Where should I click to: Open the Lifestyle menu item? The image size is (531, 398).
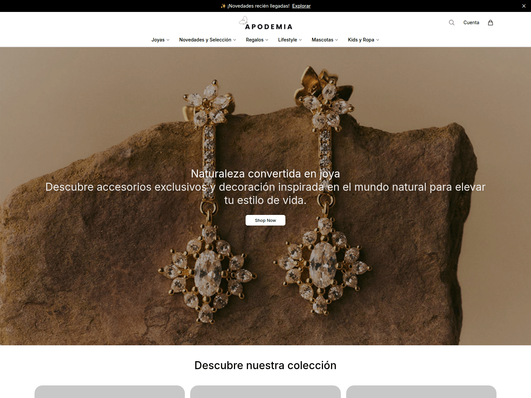click(287, 40)
